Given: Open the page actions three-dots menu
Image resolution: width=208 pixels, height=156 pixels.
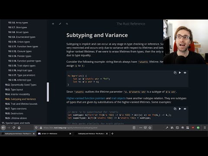Looking at the screenshot, I should pos(141,128).
